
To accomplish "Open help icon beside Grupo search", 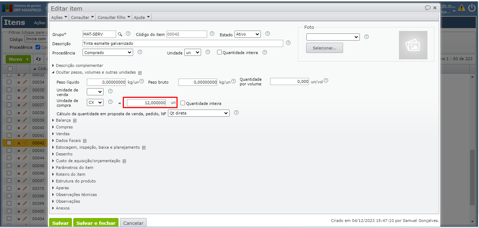I will 128,34.
